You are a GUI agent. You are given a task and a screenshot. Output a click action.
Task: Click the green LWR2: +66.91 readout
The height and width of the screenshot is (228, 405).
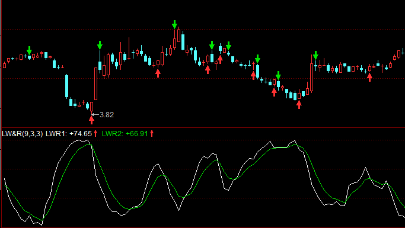(x=125, y=134)
